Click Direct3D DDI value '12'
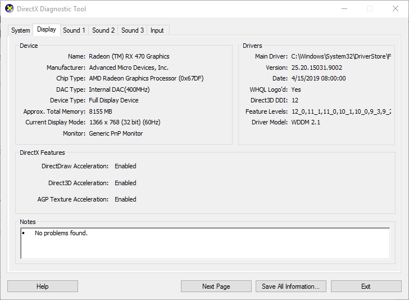 click(x=295, y=100)
